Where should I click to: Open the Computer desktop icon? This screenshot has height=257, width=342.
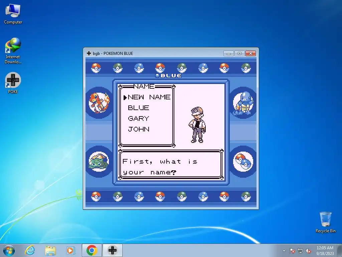tap(13, 14)
